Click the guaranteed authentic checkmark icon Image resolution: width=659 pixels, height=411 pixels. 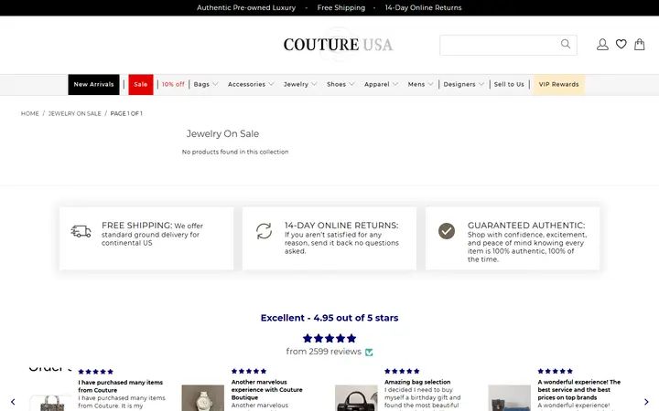pyautogui.click(x=447, y=231)
